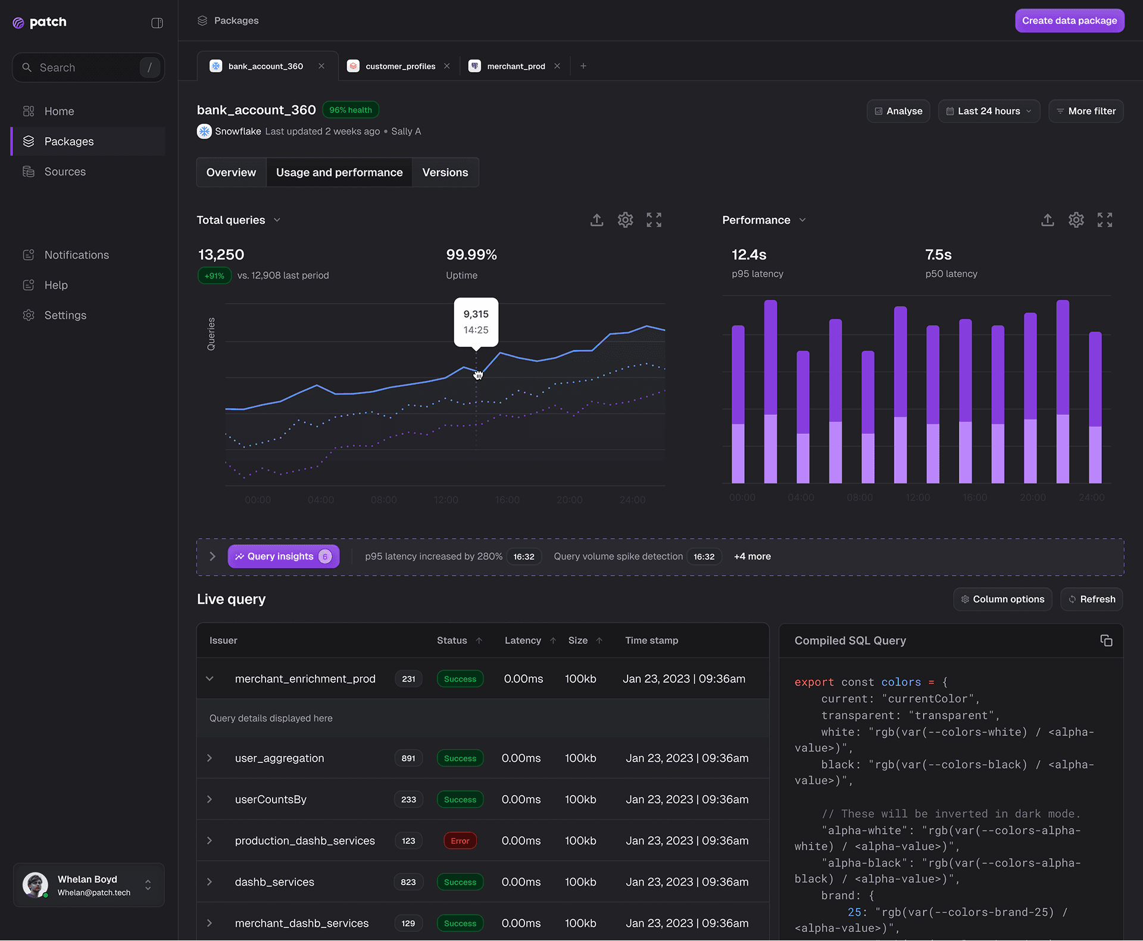Click the customer_profiles tab icon

point(353,66)
